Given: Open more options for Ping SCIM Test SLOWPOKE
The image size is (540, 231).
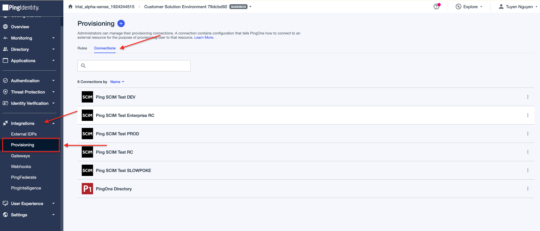Looking at the screenshot, I should click(x=528, y=170).
